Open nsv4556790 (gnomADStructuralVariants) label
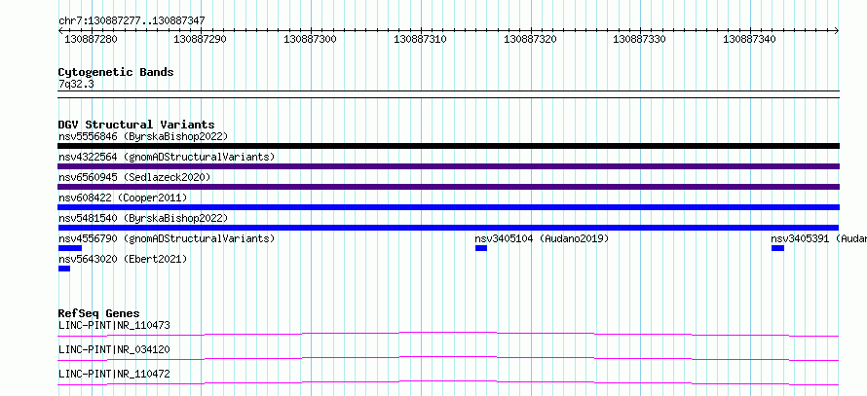The height and width of the screenshot is (396, 867). coord(167,238)
